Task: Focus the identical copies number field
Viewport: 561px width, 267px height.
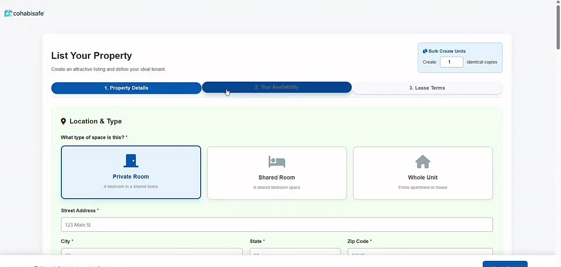Action: [451, 62]
